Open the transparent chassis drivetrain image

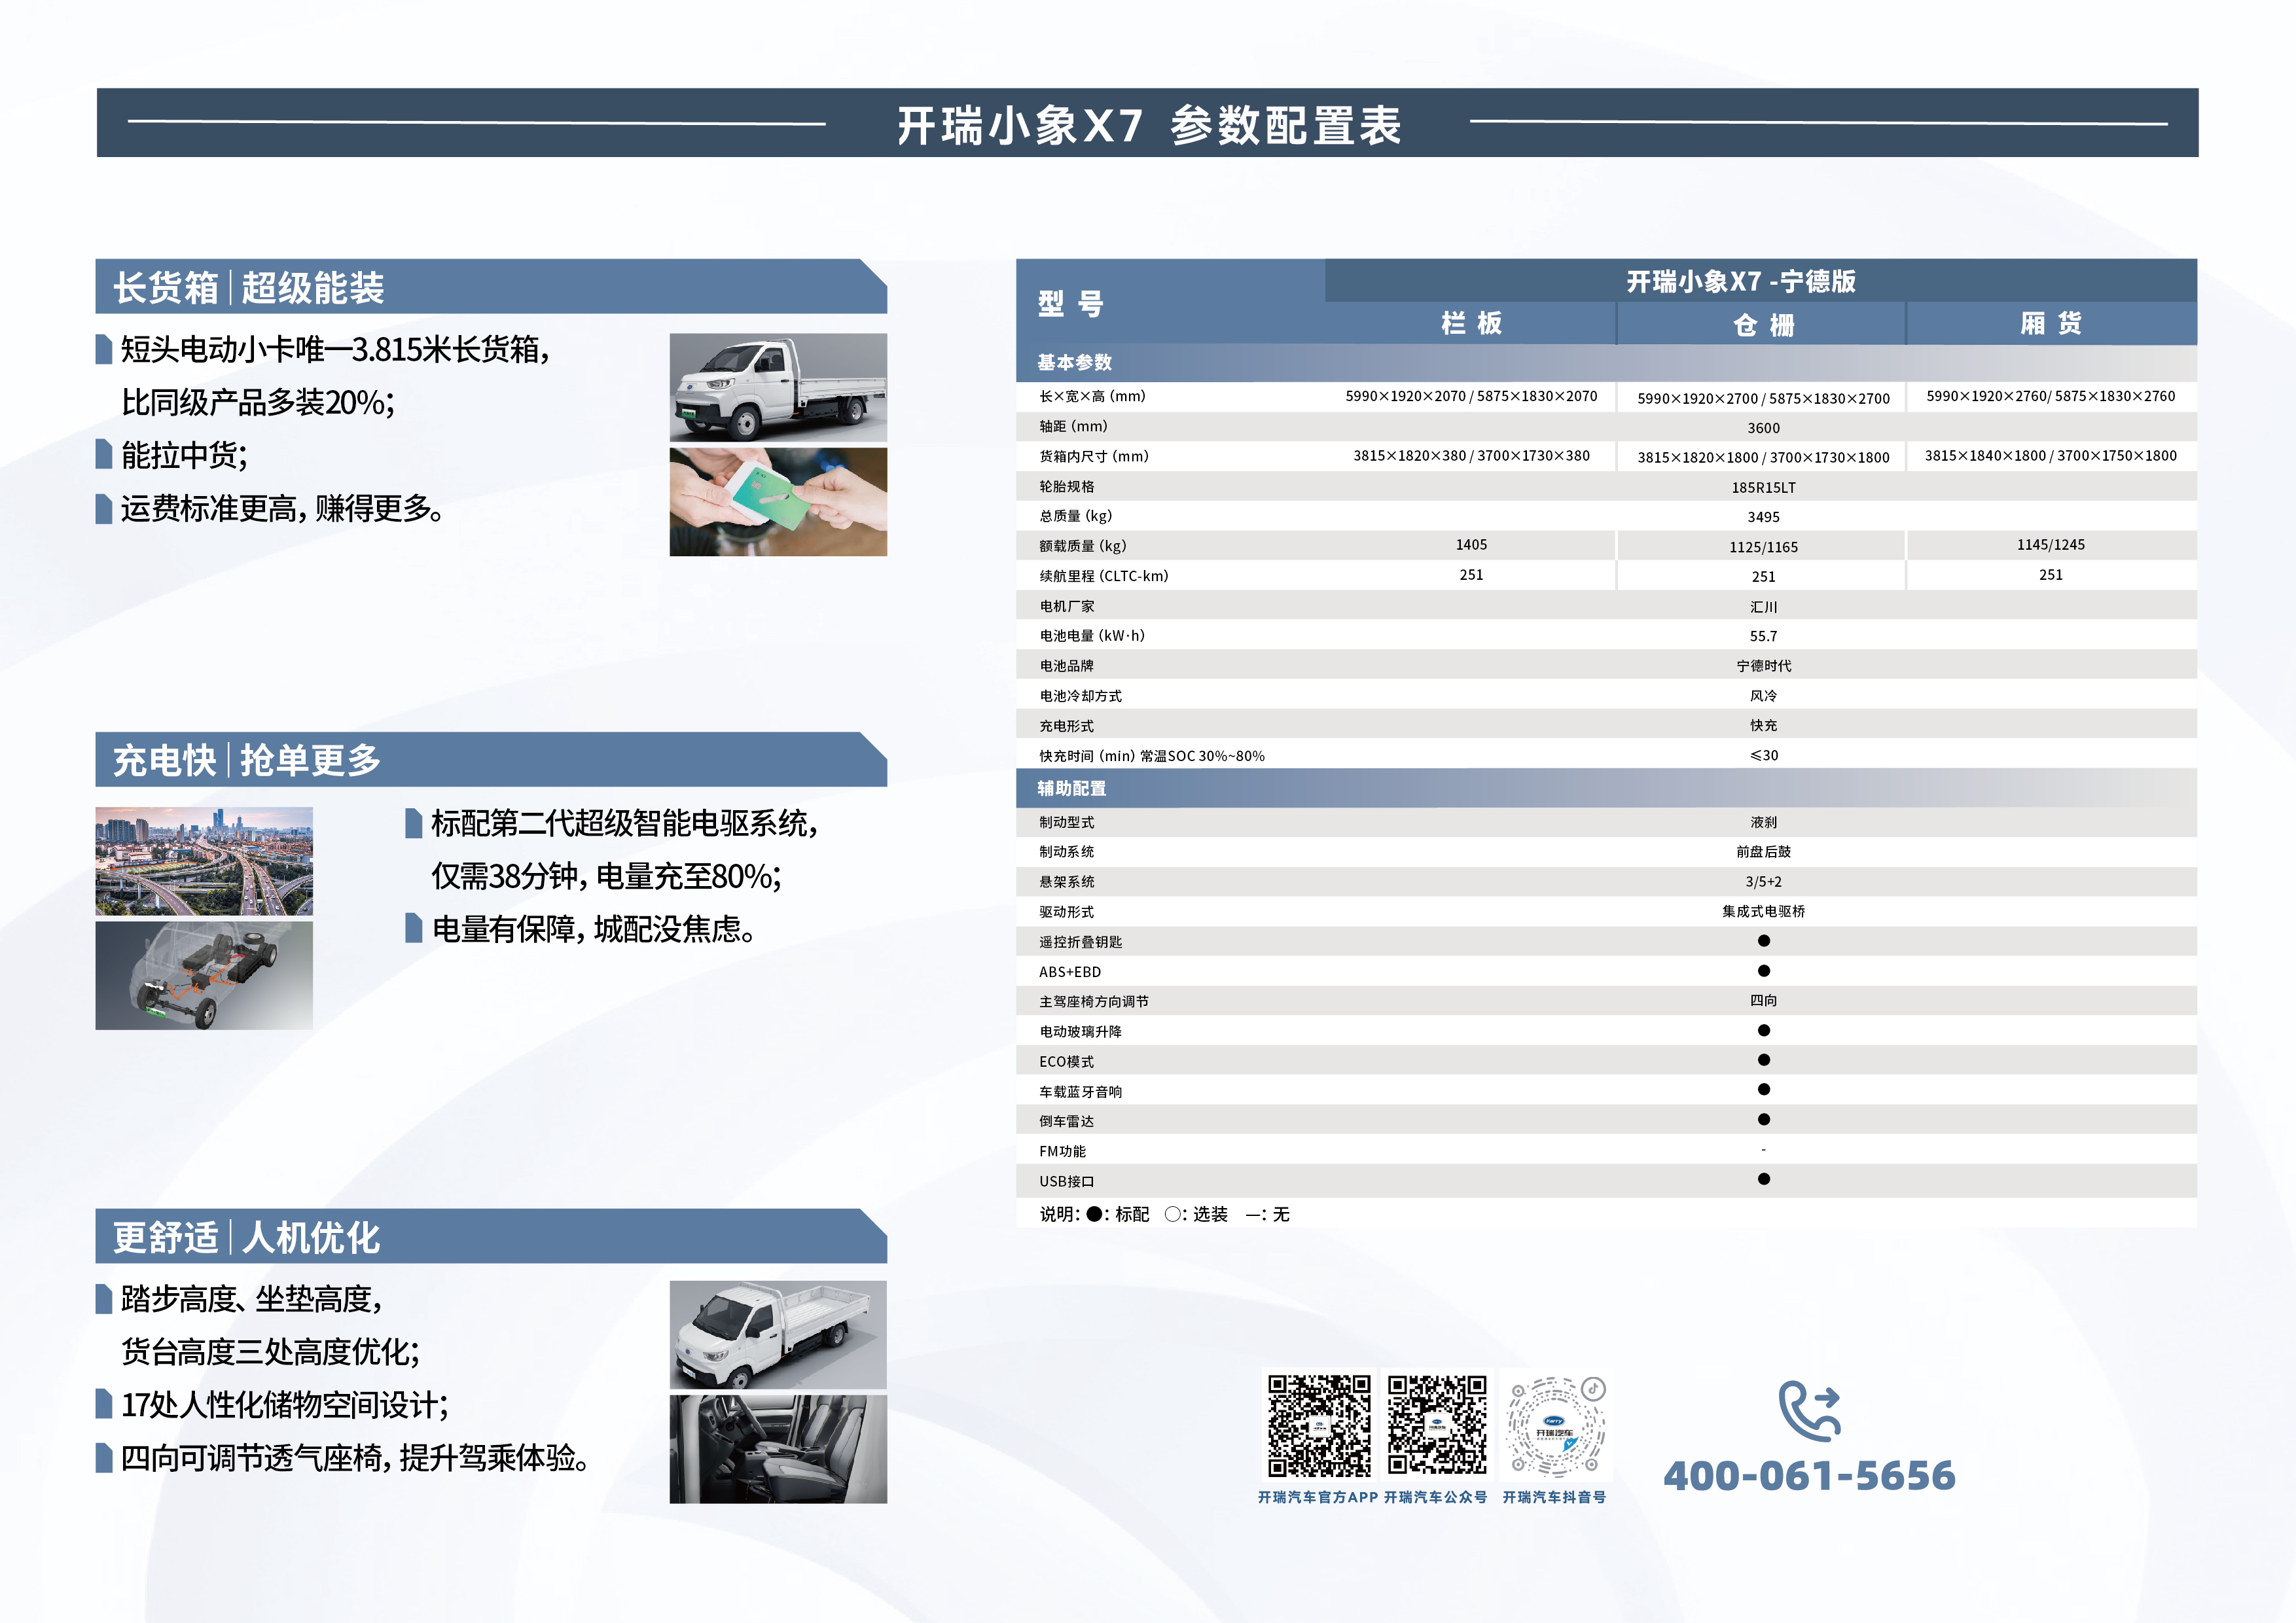click(x=204, y=975)
